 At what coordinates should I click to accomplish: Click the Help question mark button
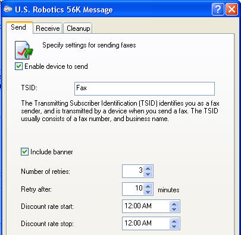218,9
